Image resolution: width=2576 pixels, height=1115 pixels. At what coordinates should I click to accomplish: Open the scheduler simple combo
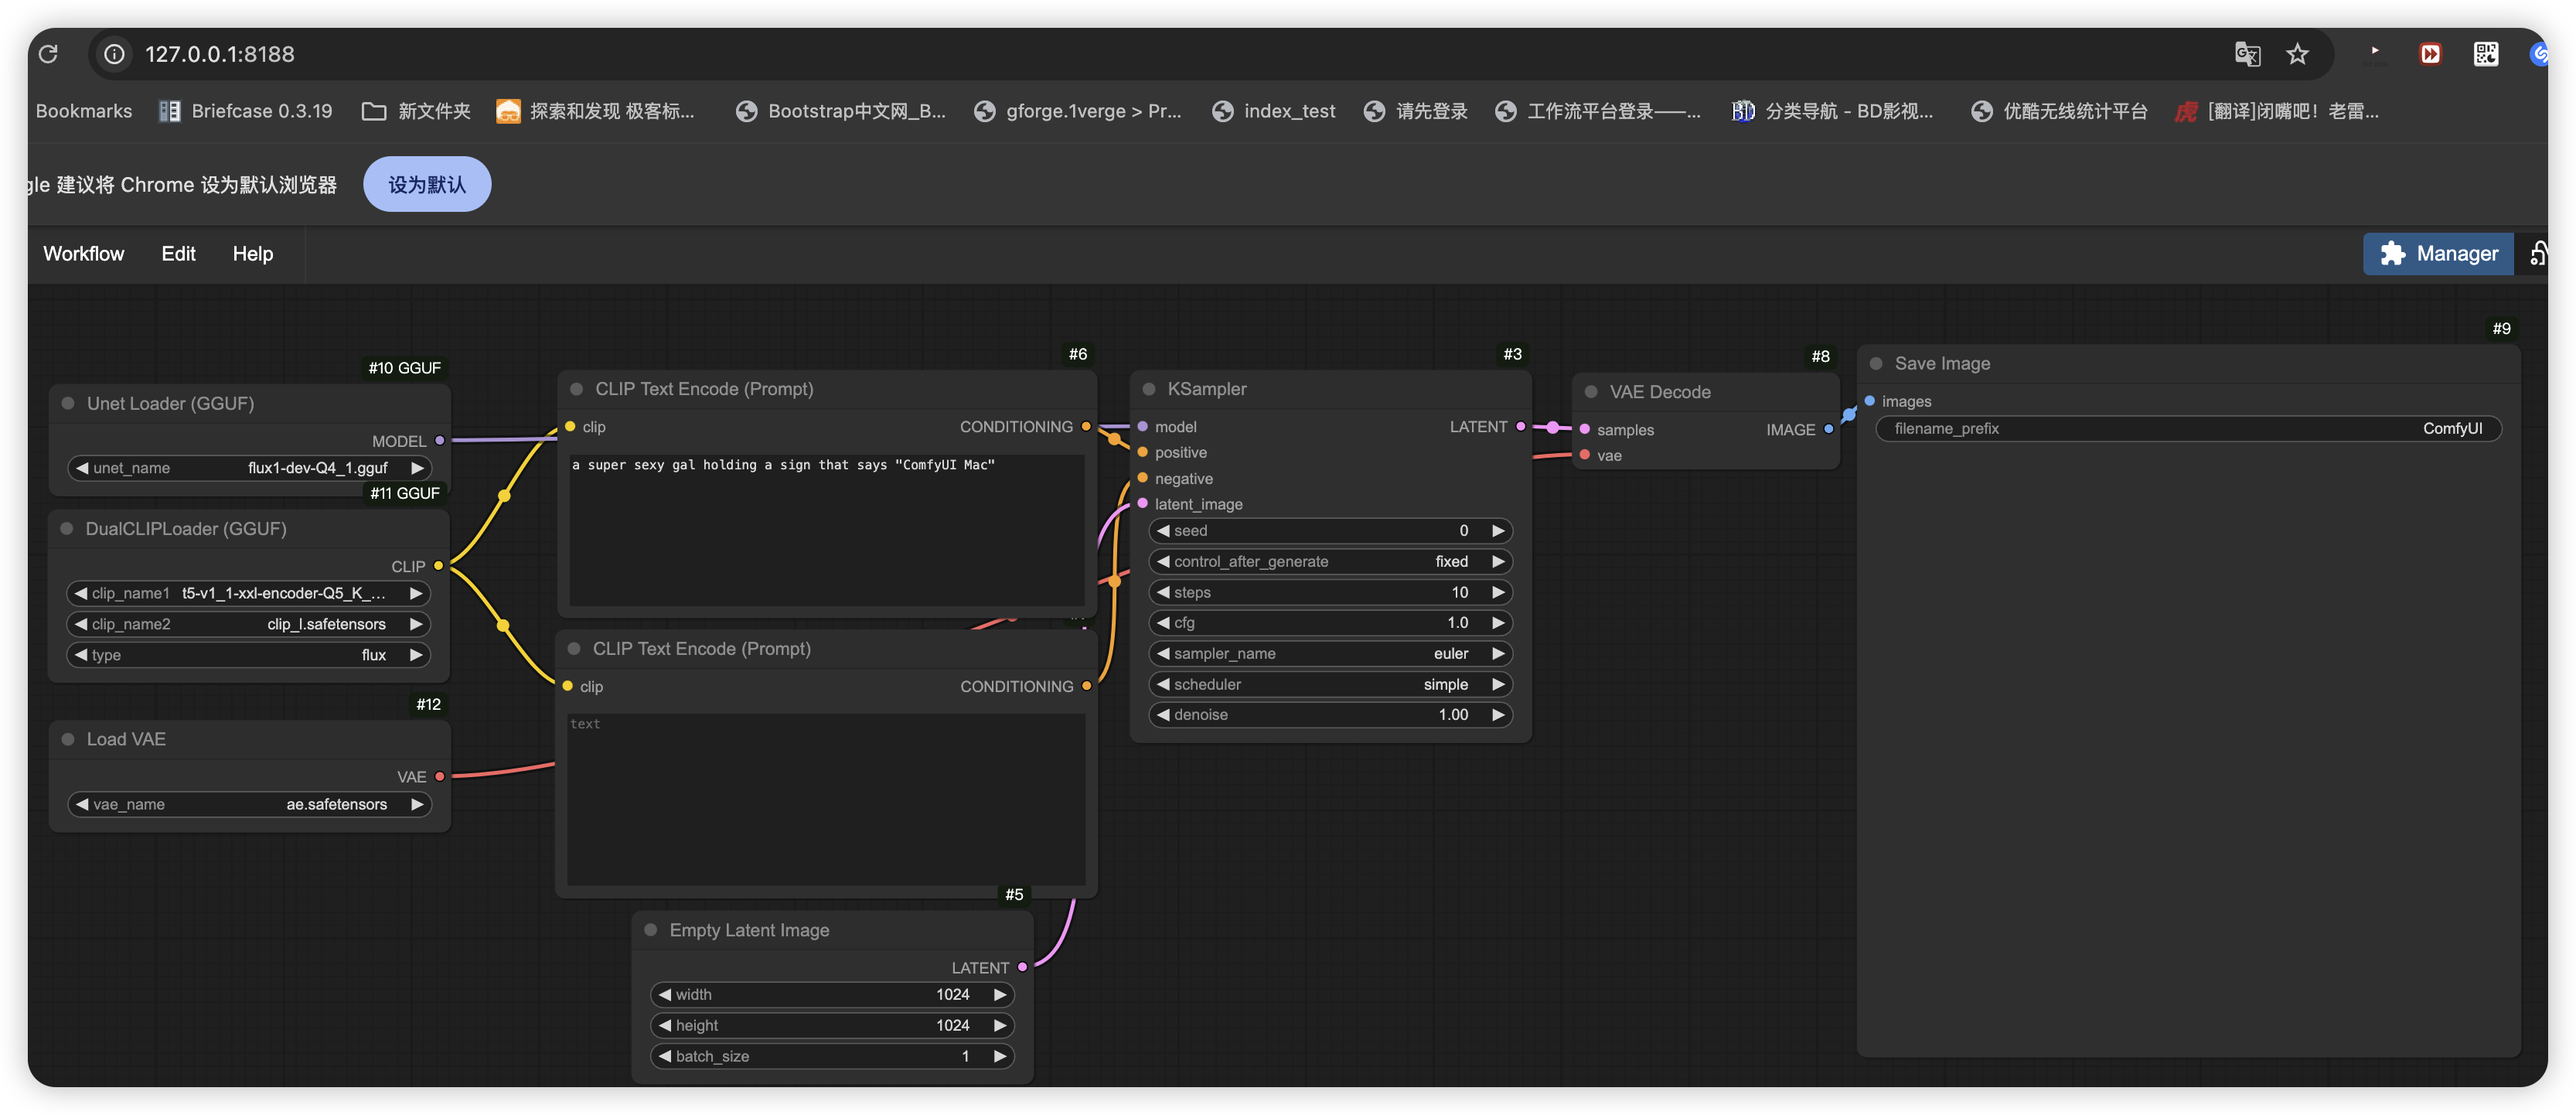[x=1329, y=685]
